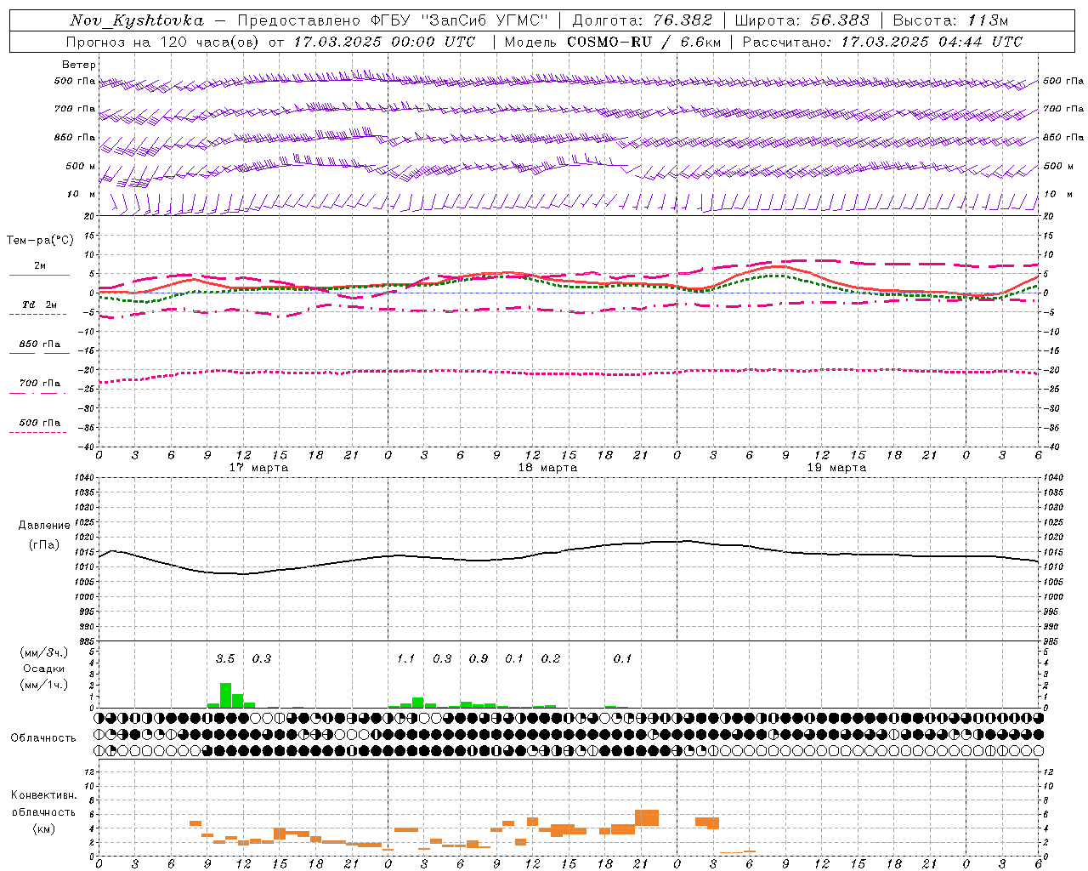Viewport: 1088px width, 871px height.
Task: Click the 'Ветер' wind panel label
Action: click(79, 65)
